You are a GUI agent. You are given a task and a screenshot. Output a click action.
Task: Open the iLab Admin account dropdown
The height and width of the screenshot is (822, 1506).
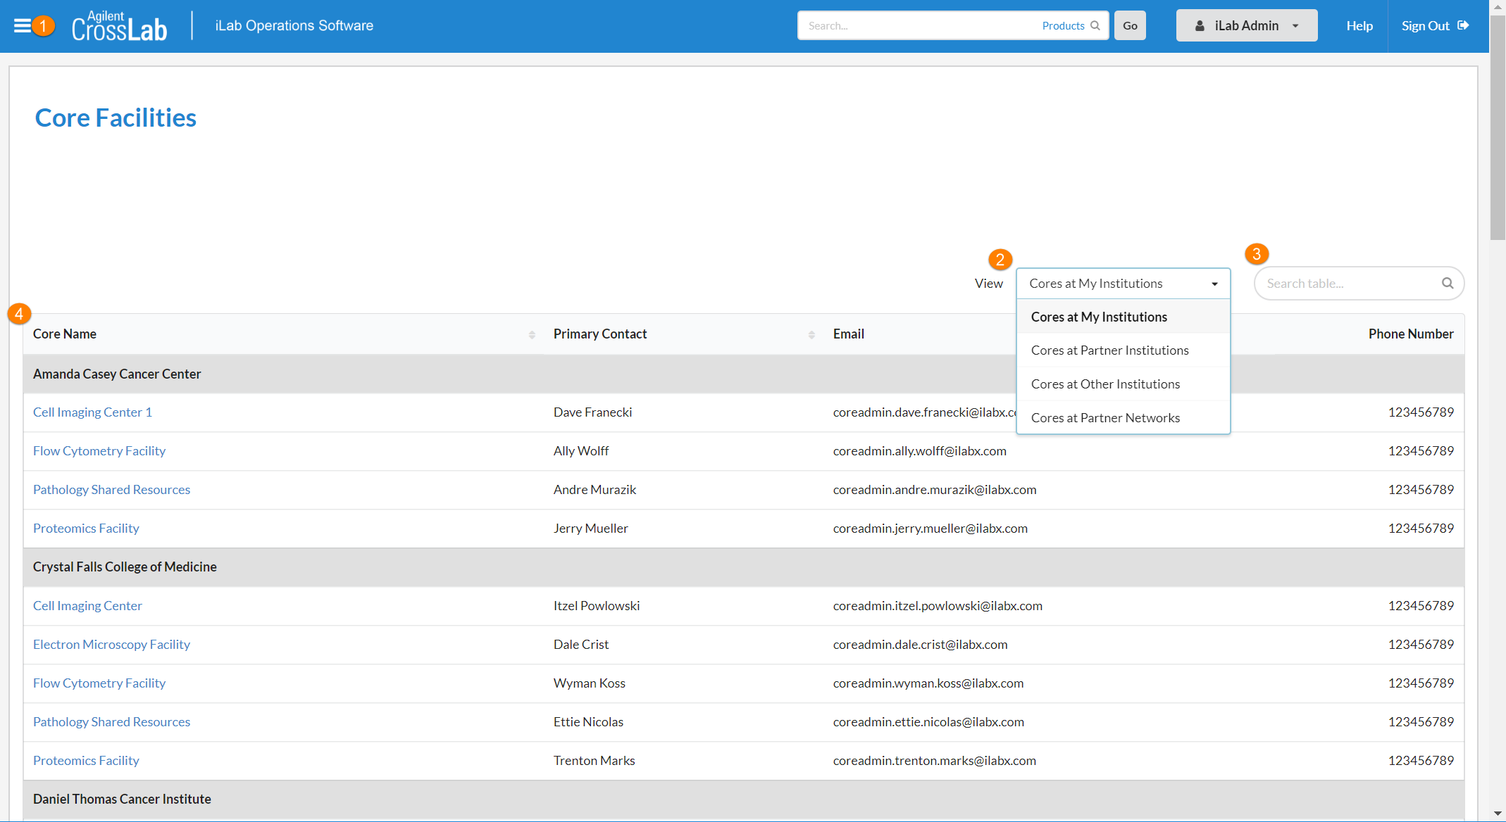coord(1246,26)
